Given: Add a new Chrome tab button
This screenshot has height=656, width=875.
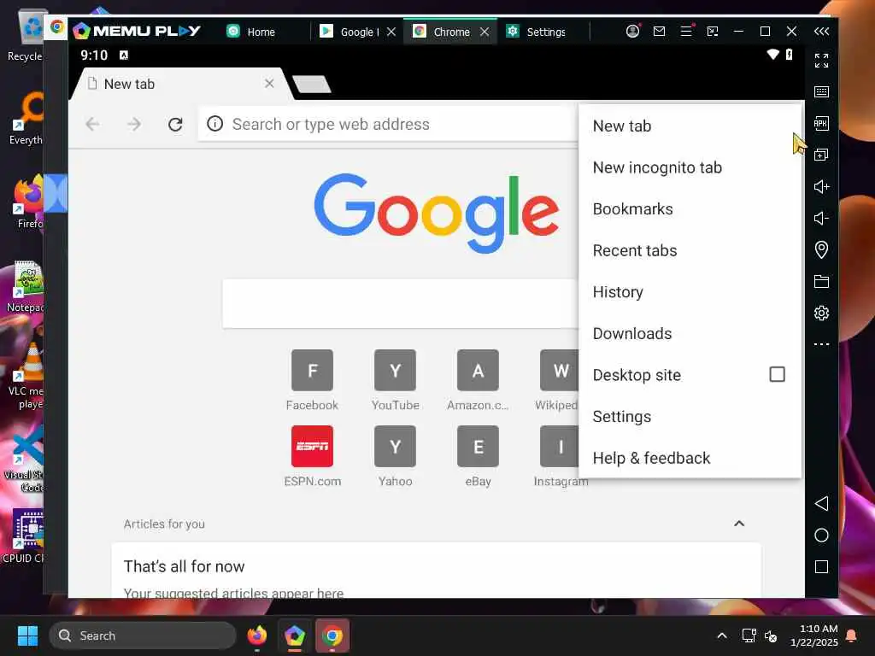Looking at the screenshot, I should point(312,85).
